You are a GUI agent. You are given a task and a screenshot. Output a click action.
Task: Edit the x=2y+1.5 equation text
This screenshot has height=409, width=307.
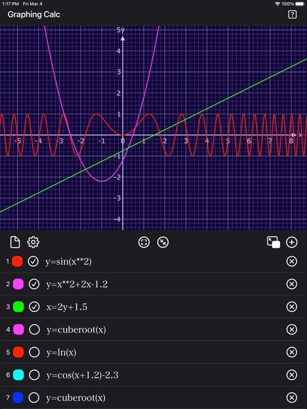point(67,307)
